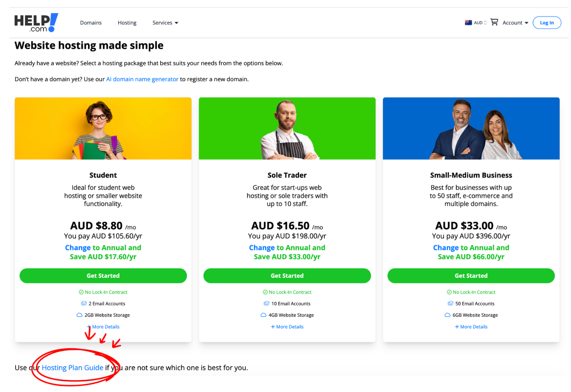Open the Account dropdown
The image size is (571, 392).
[x=515, y=23]
